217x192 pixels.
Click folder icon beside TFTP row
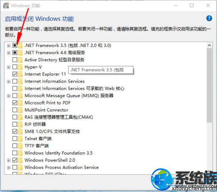(x=20, y=146)
